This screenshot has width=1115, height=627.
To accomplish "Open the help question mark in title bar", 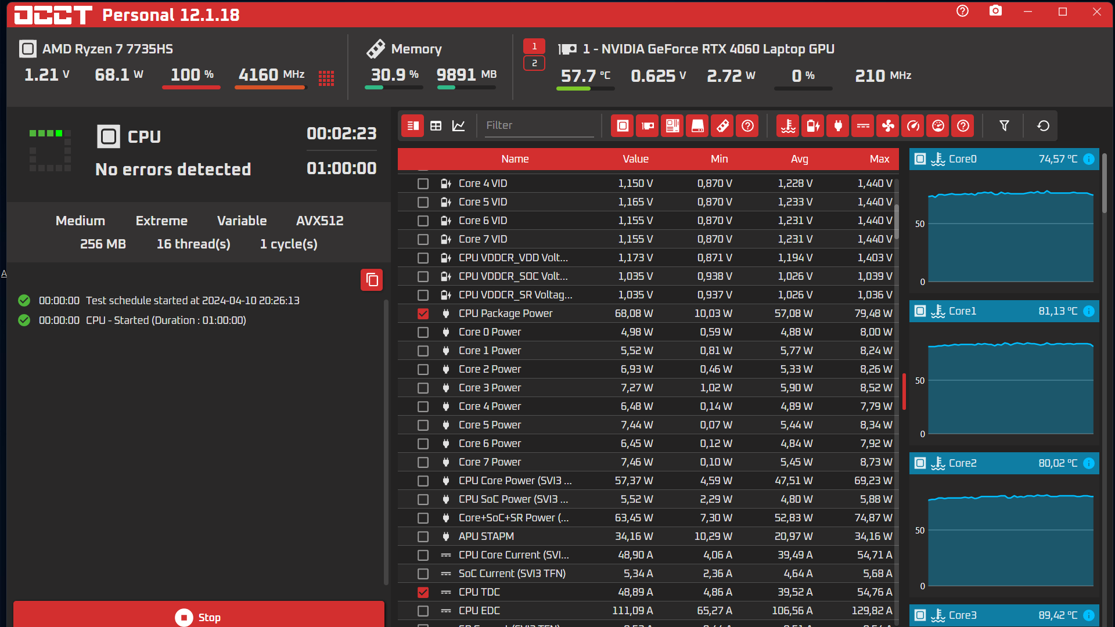I will click(962, 11).
